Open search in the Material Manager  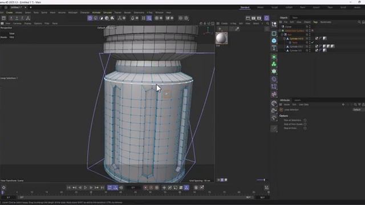coord(267,23)
